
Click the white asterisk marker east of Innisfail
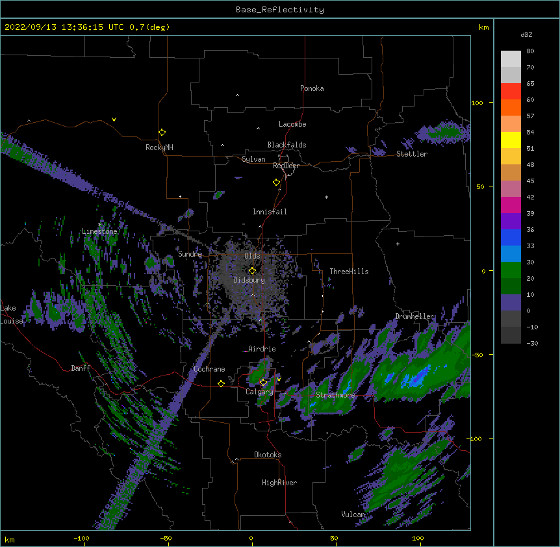click(326, 197)
